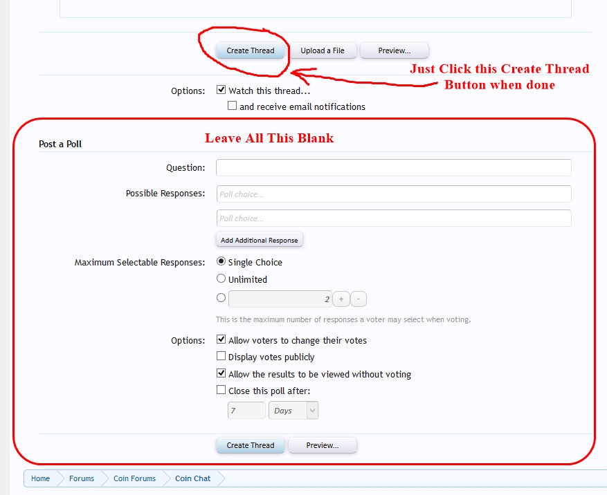
Task: Enable Display votes publicly checkbox
Action: (x=221, y=356)
